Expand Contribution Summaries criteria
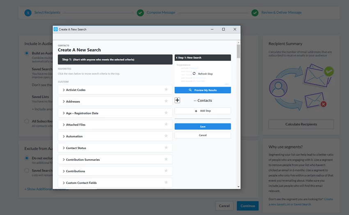Image resolution: width=349 pixels, height=215 pixels. (x=64, y=160)
